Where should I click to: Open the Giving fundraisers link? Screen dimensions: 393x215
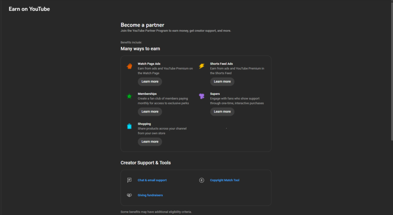point(150,195)
